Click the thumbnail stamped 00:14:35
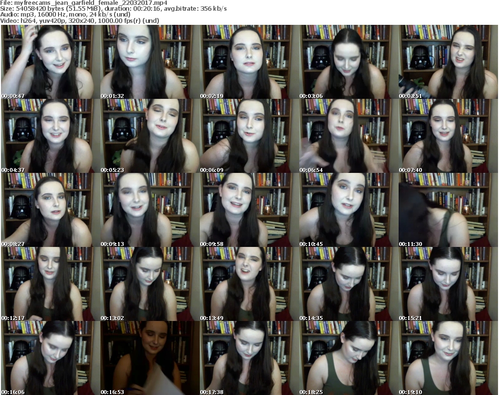This screenshot has width=499, height=395. (348, 284)
